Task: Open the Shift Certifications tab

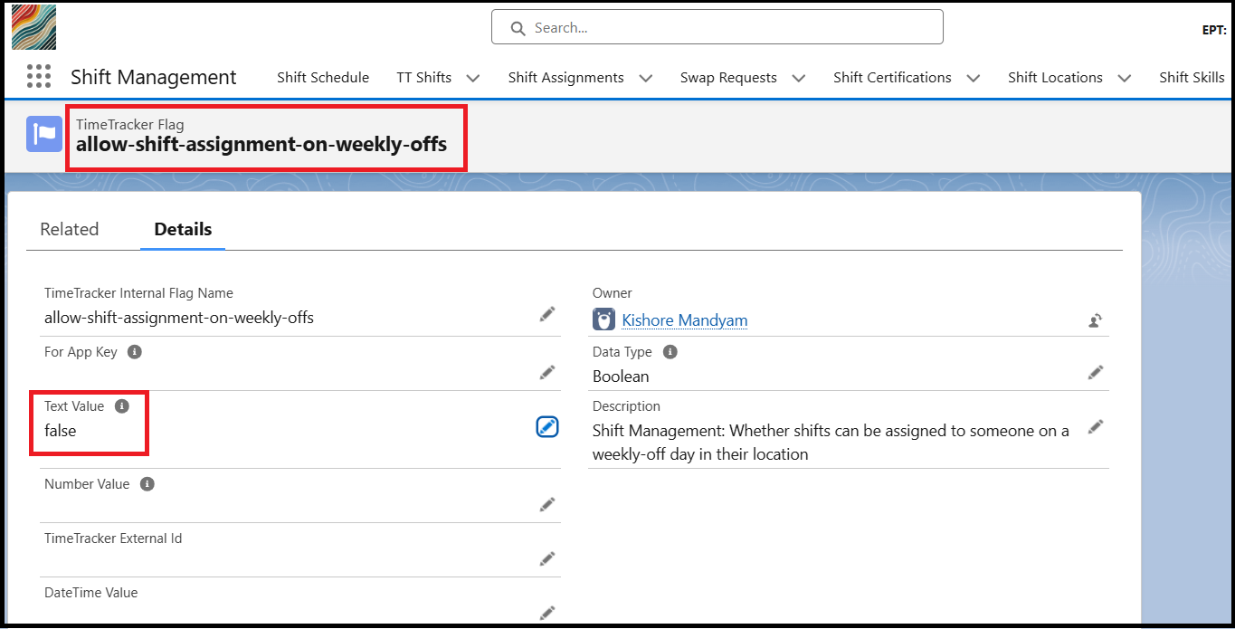Action: (x=892, y=77)
